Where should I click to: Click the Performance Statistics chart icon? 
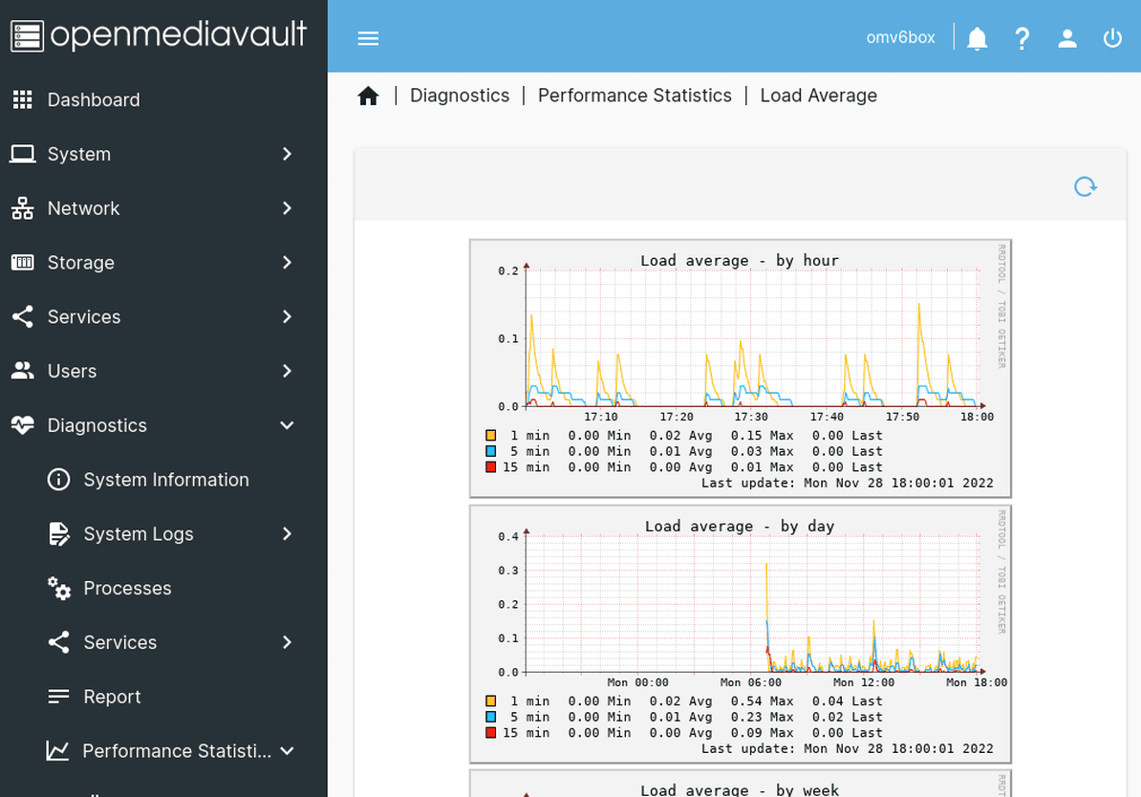[57, 750]
